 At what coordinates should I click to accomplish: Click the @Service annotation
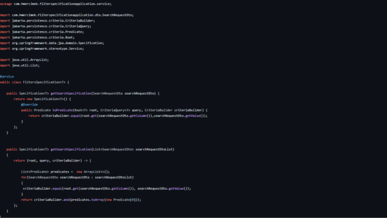(x=7, y=76)
